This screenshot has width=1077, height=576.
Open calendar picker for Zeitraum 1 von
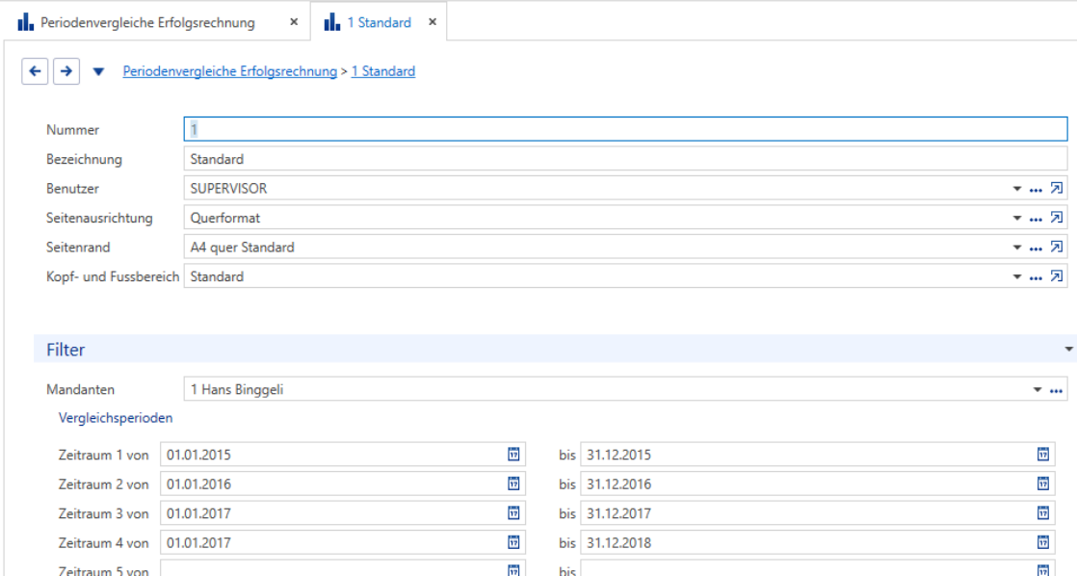pyautogui.click(x=513, y=455)
